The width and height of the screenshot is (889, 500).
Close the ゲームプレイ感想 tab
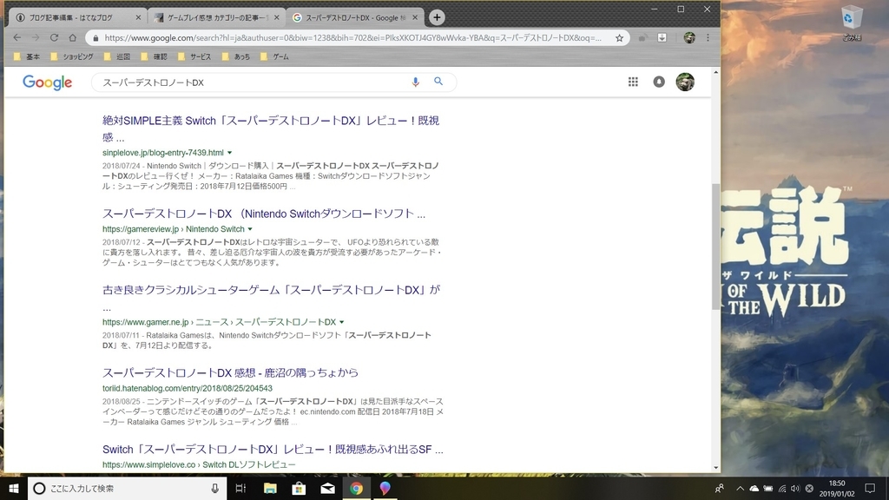point(277,17)
